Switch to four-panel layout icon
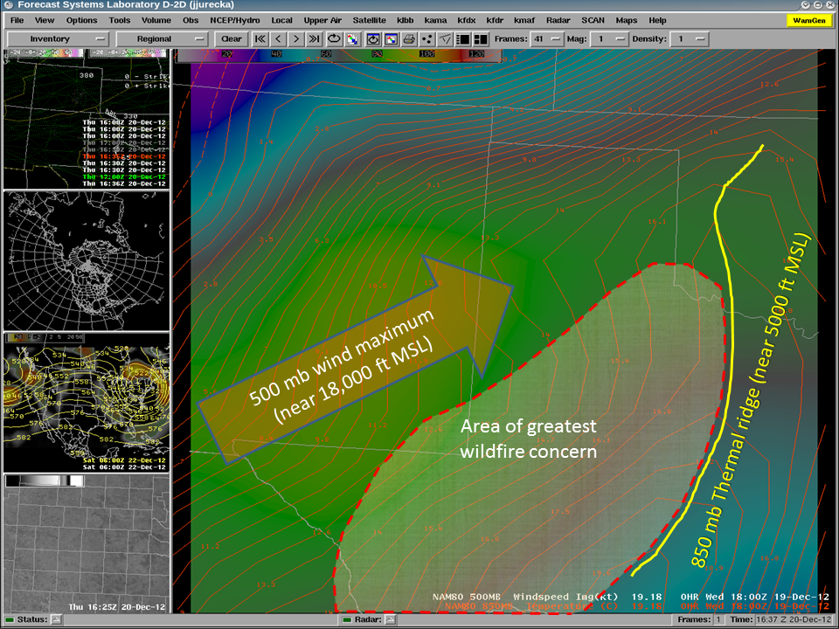The image size is (839, 629). [481, 39]
